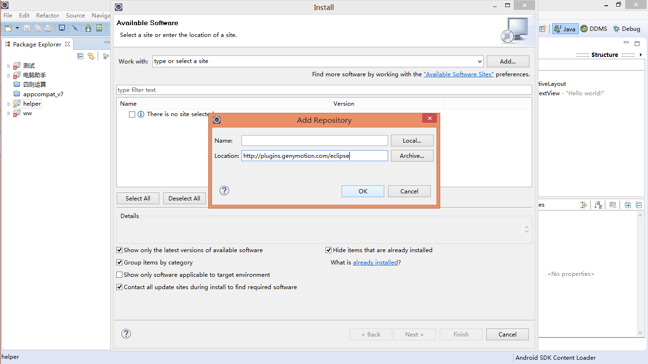Click the 测试 project icon
The width and height of the screenshot is (648, 364).
click(17, 65)
